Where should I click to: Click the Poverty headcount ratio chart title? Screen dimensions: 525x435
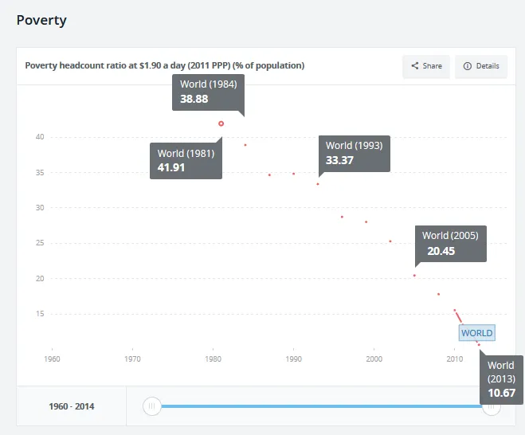165,65
